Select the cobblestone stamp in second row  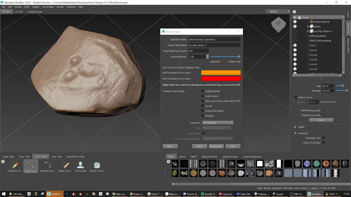point(250,173)
